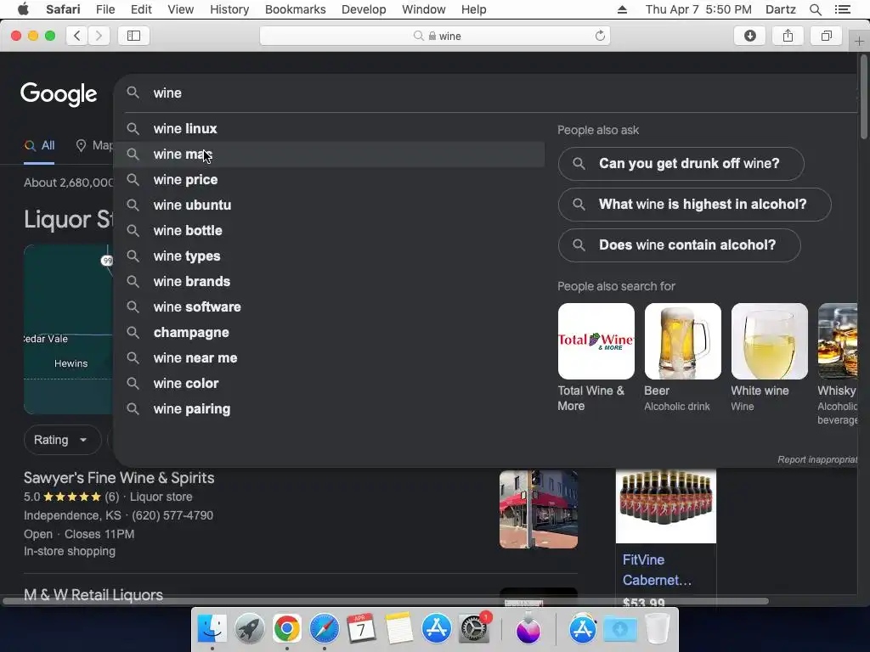Open the Apple menu
Screen dimensions: 870x652
coord(23,9)
